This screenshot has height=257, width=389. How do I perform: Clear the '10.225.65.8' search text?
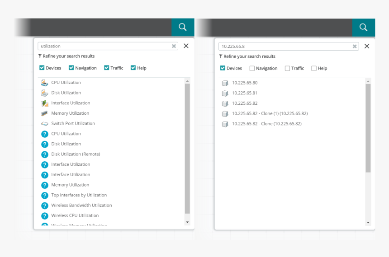[x=355, y=46]
